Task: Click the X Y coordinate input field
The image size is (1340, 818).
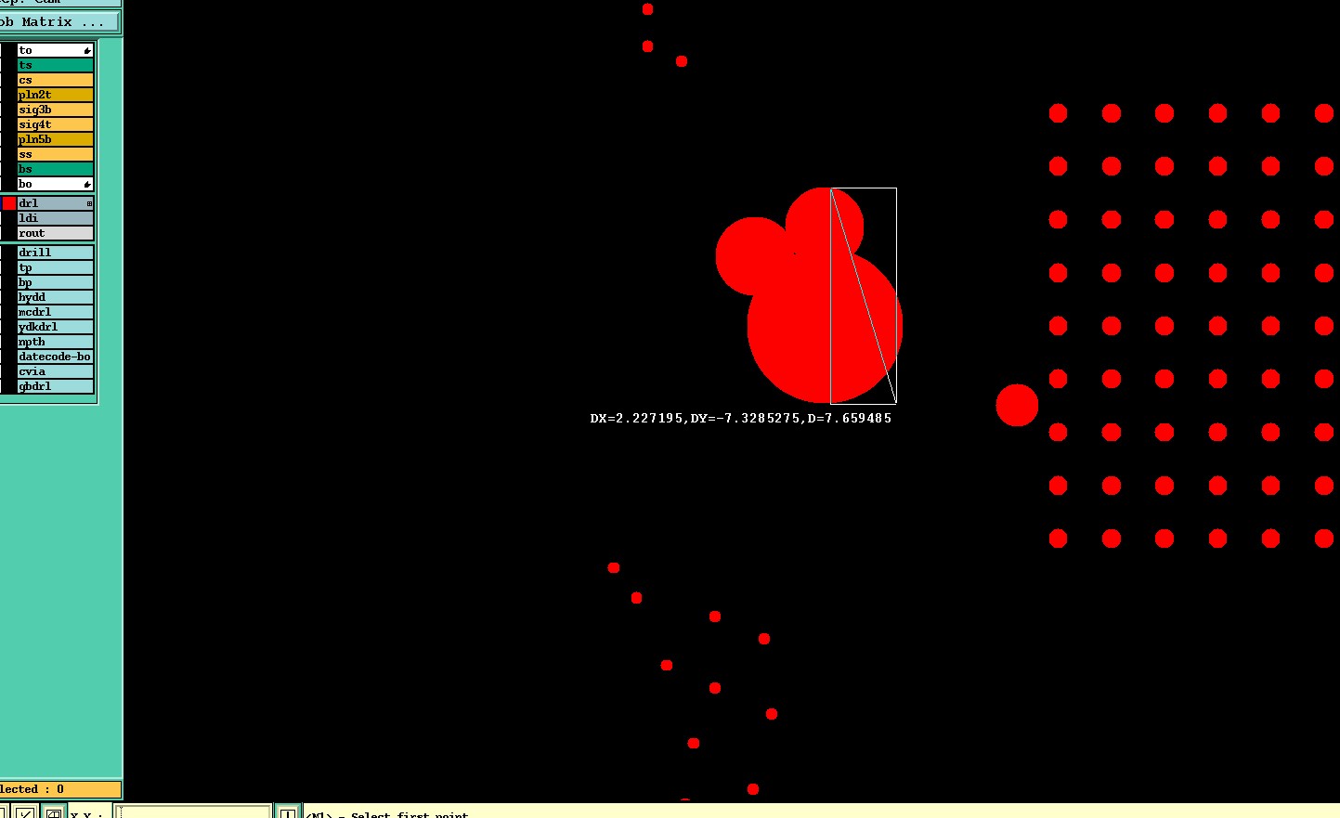Action: (x=194, y=812)
